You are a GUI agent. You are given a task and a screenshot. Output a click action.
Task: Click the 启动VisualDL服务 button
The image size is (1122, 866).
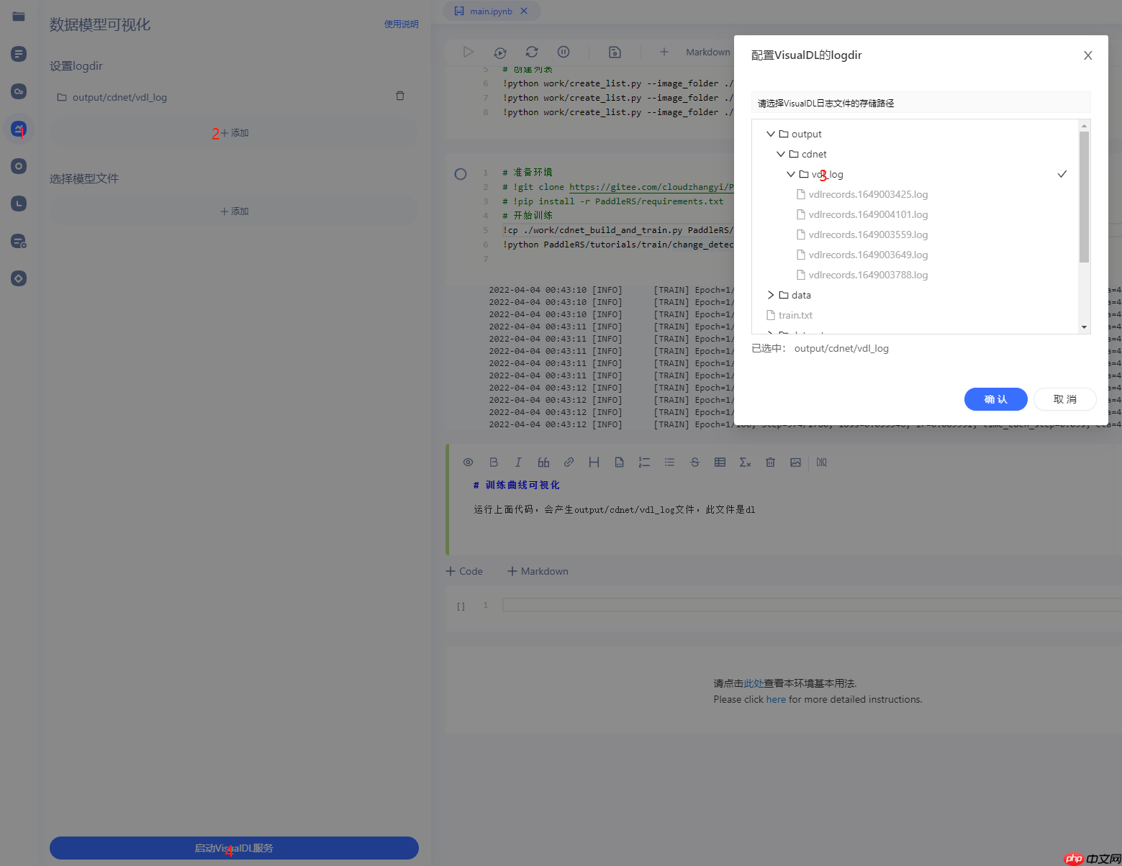click(233, 848)
